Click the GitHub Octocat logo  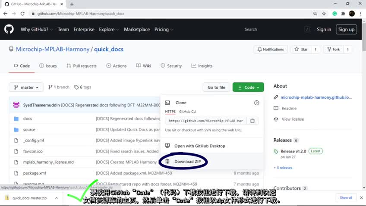click(9, 29)
